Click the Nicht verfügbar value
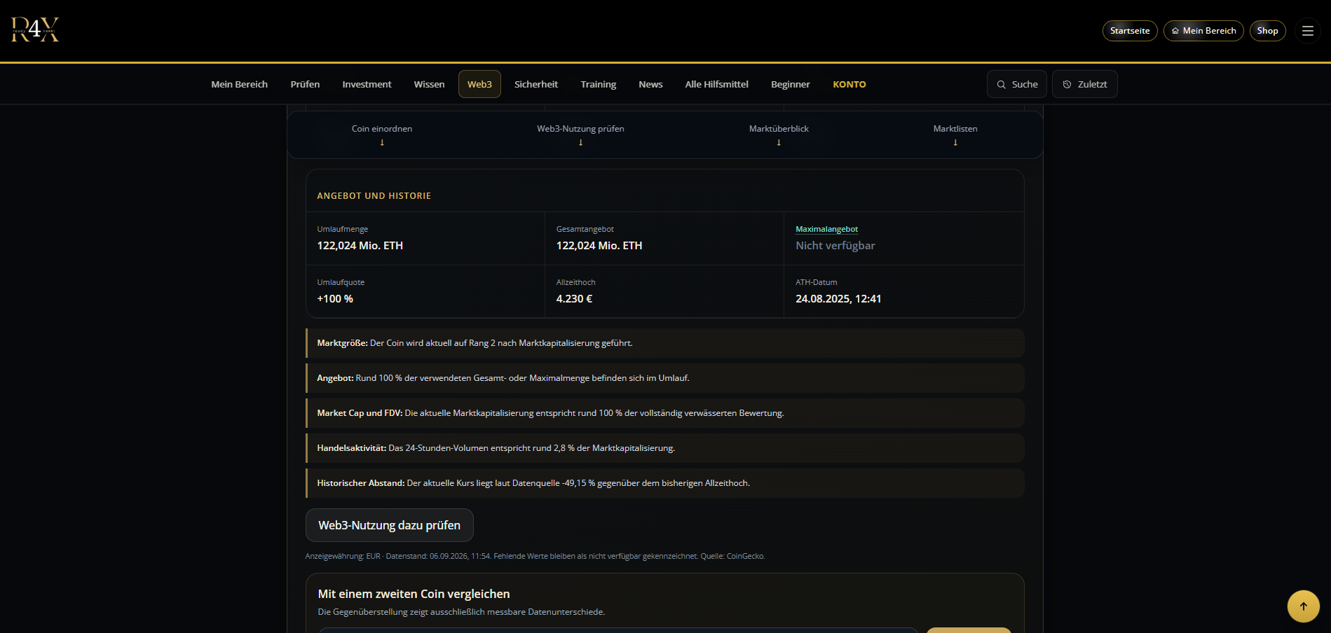The height and width of the screenshot is (633, 1331). pyautogui.click(x=835, y=246)
